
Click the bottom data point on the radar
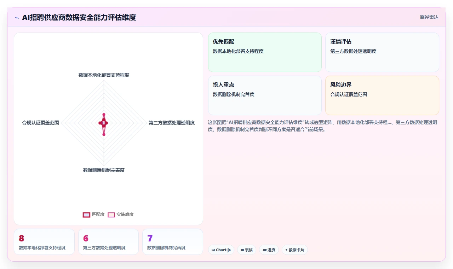tap(104, 134)
